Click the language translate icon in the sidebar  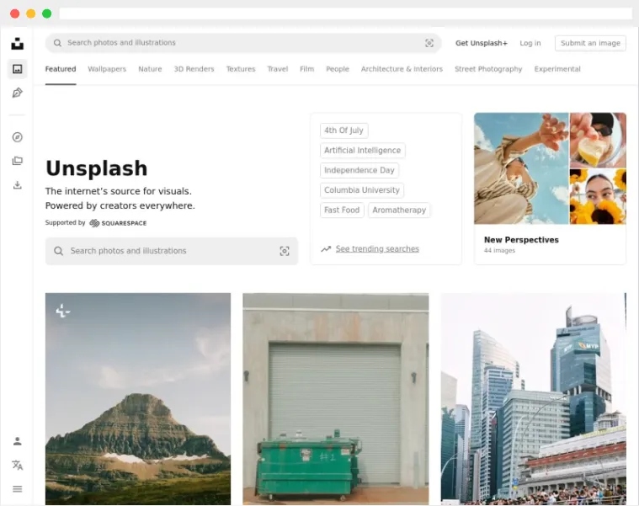point(17,465)
